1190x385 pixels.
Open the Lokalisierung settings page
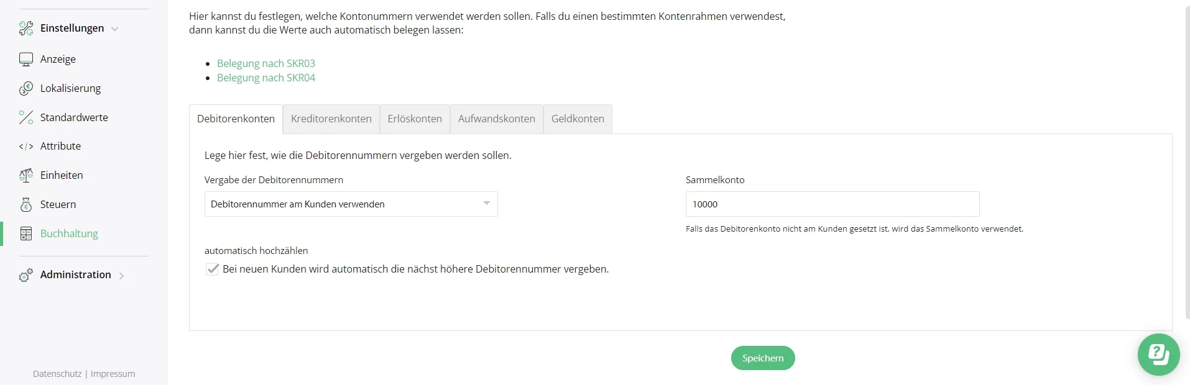click(70, 88)
